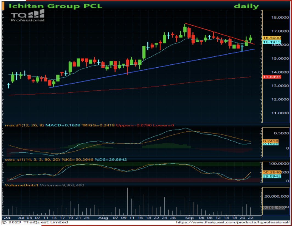292x226 pixels.
Task: Click the orange 16.5000 price tag
Action: [x=272, y=38]
